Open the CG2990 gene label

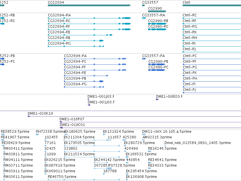155,8
